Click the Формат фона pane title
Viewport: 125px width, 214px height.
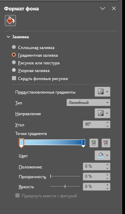(21, 9)
